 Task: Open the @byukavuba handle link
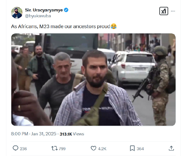point(38,16)
